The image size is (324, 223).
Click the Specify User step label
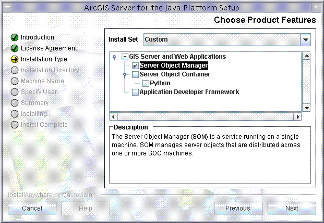point(39,92)
